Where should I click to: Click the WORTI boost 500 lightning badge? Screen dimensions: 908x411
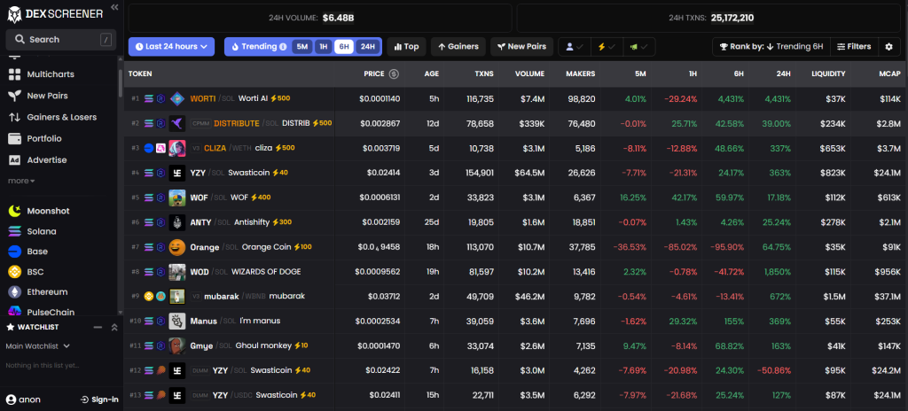[280, 98]
